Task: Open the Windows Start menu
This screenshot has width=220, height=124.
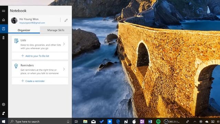Action: click(x=3, y=121)
